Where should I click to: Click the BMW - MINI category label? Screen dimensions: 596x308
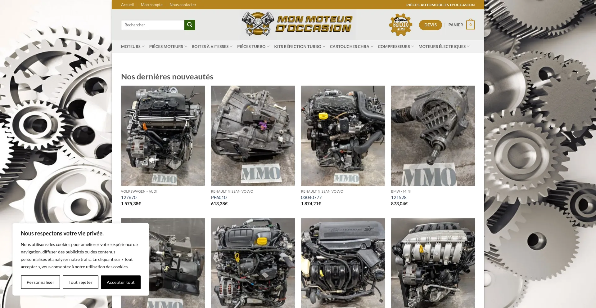401,191
